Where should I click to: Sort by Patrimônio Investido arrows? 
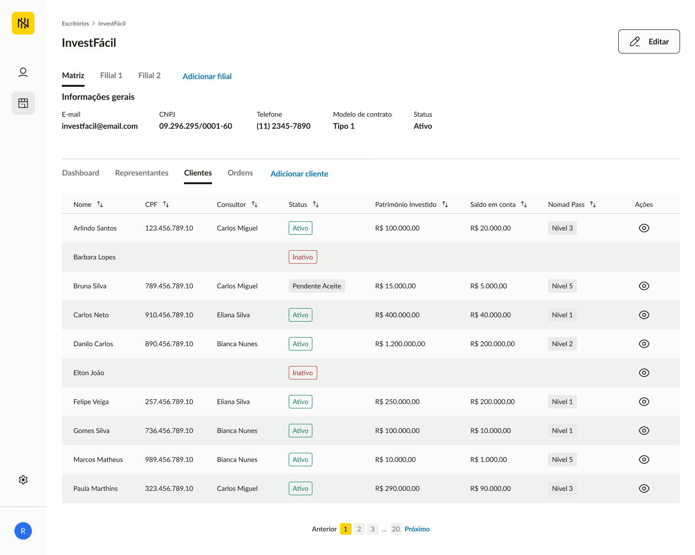[x=445, y=204]
